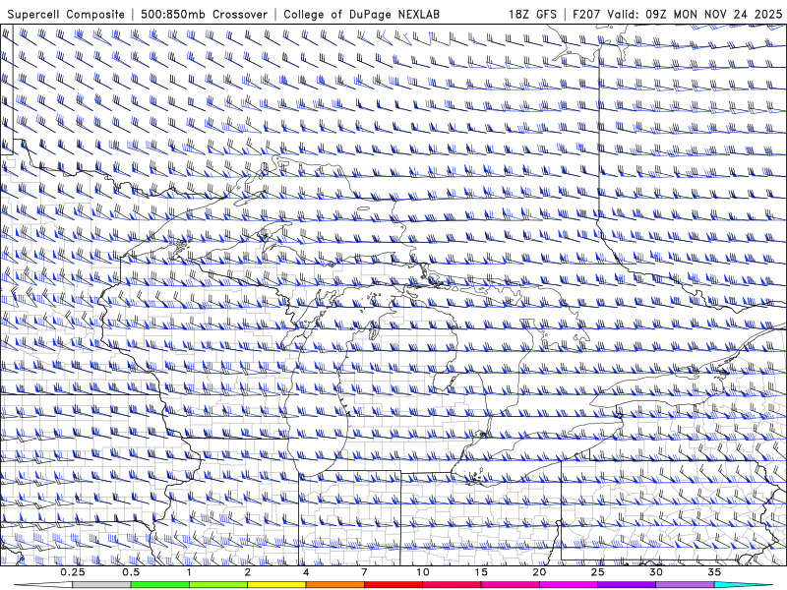This screenshot has height=590, width=787.
Task: Click the bright green legend swatch
Action: [x=160, y=585]
